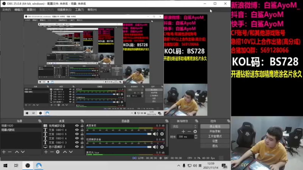This screenshot has width=303, height=170.
Task: Move the selected scene up
Action: click(17, 152)
